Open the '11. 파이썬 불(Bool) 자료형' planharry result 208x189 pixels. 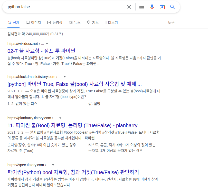72,125
